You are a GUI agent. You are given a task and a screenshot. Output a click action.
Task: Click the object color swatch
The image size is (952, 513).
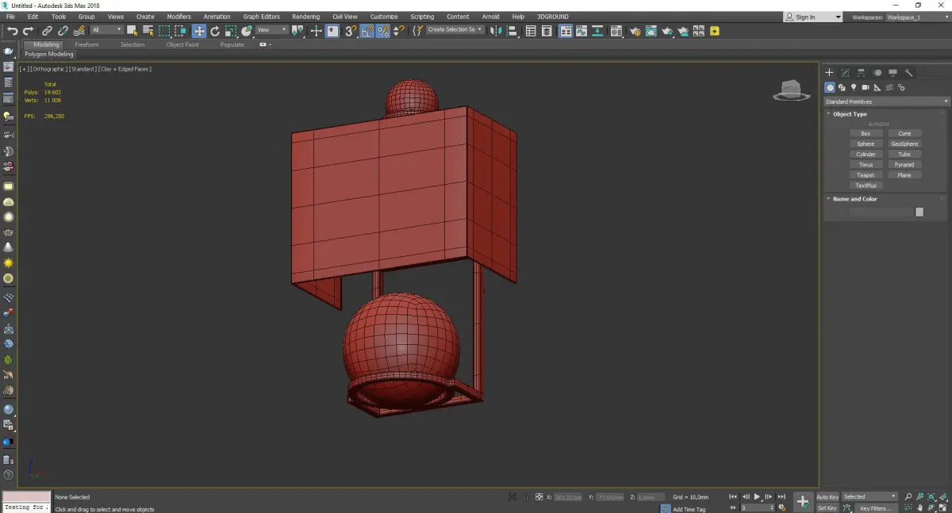coord(919,212)
